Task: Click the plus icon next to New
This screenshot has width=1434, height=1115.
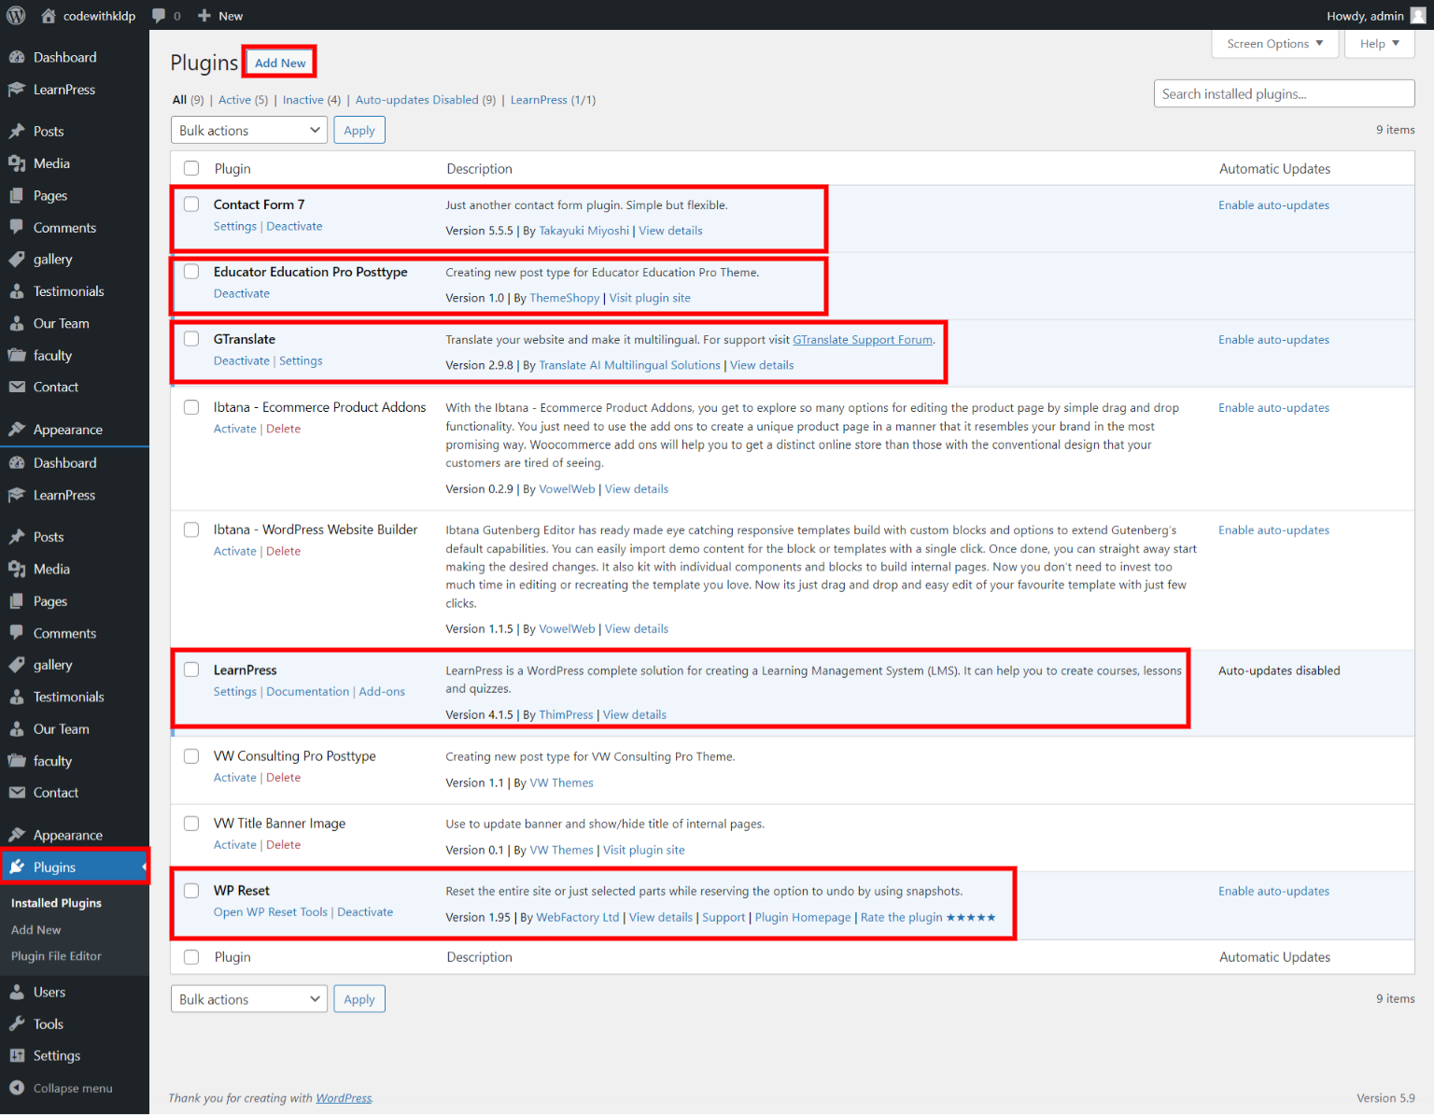Action: tap(204, 15)
